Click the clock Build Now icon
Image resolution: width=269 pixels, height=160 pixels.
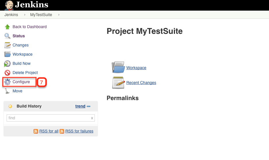(7, 64)
